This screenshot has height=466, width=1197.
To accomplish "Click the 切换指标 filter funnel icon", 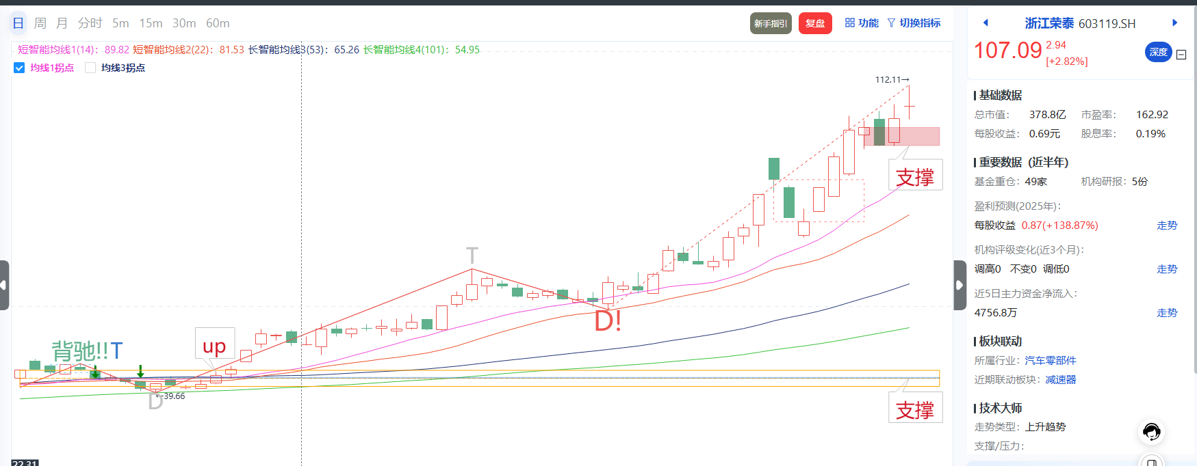I will coord(891,23).
